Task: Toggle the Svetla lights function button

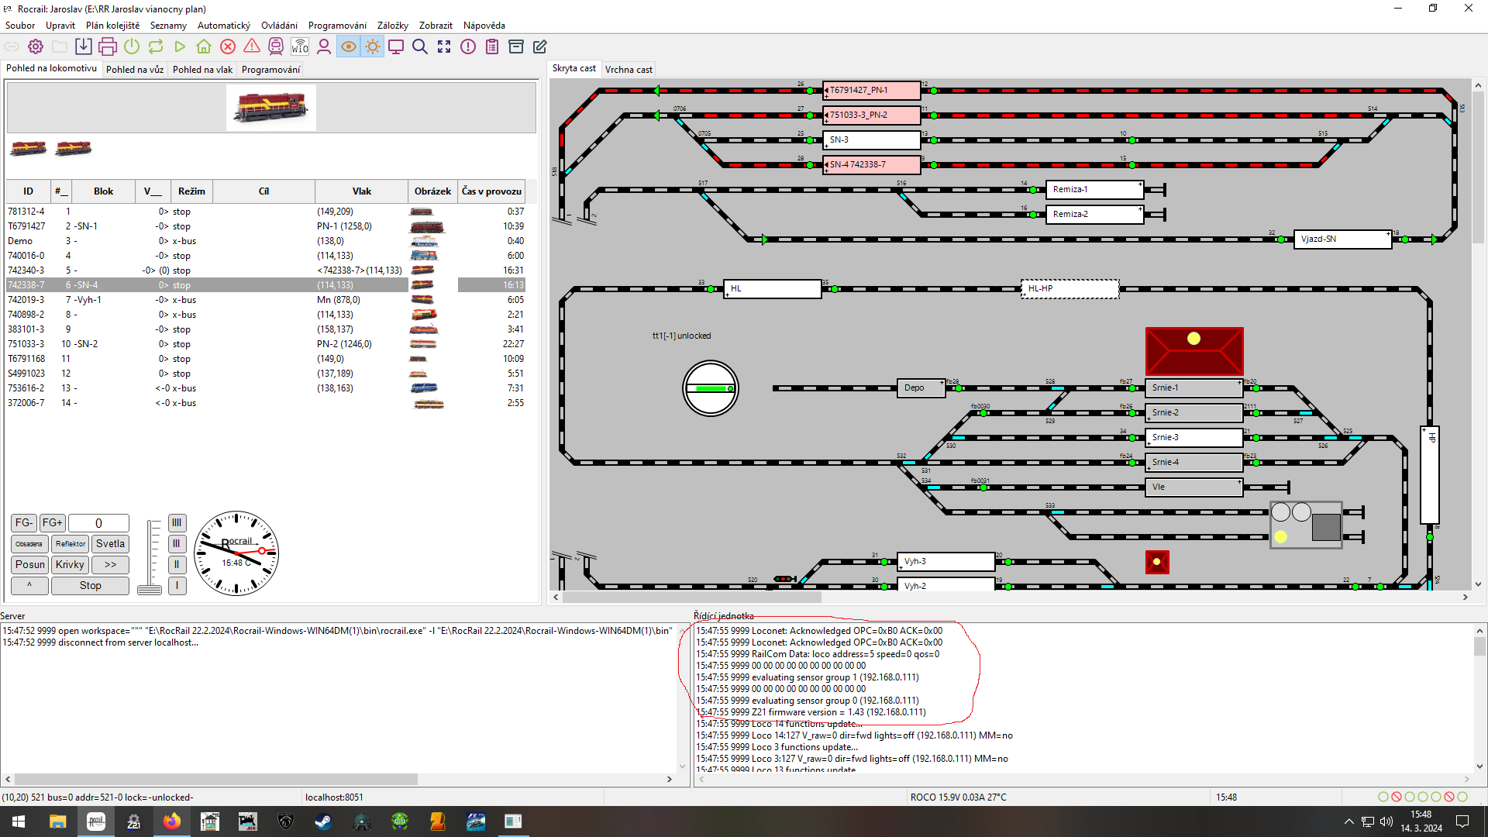Action: tap(110, 544)
